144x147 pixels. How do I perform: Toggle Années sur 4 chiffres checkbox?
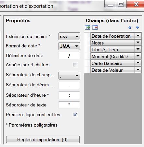[x=75, y=65]
